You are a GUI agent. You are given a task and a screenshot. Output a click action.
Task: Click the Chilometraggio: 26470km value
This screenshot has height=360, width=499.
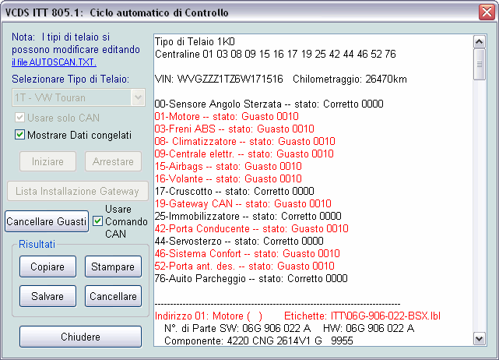click(x=350, y=79)
